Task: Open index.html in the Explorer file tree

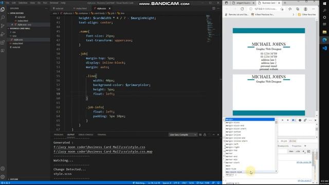Action: pyautogui.click(x=17, y=43)
